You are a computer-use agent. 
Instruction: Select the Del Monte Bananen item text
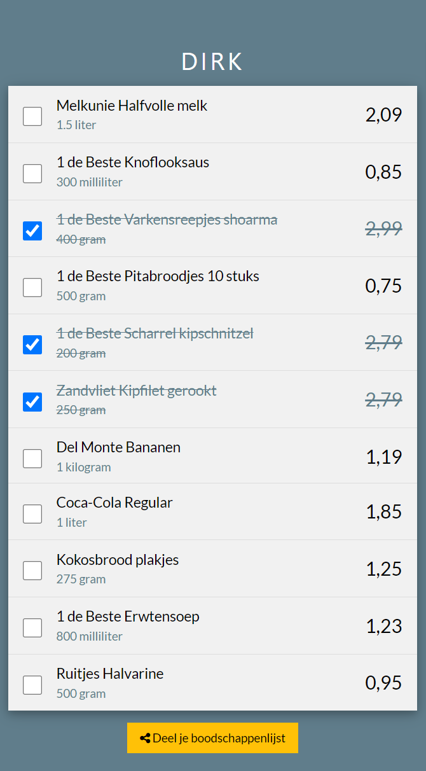(x=118, y=447)
